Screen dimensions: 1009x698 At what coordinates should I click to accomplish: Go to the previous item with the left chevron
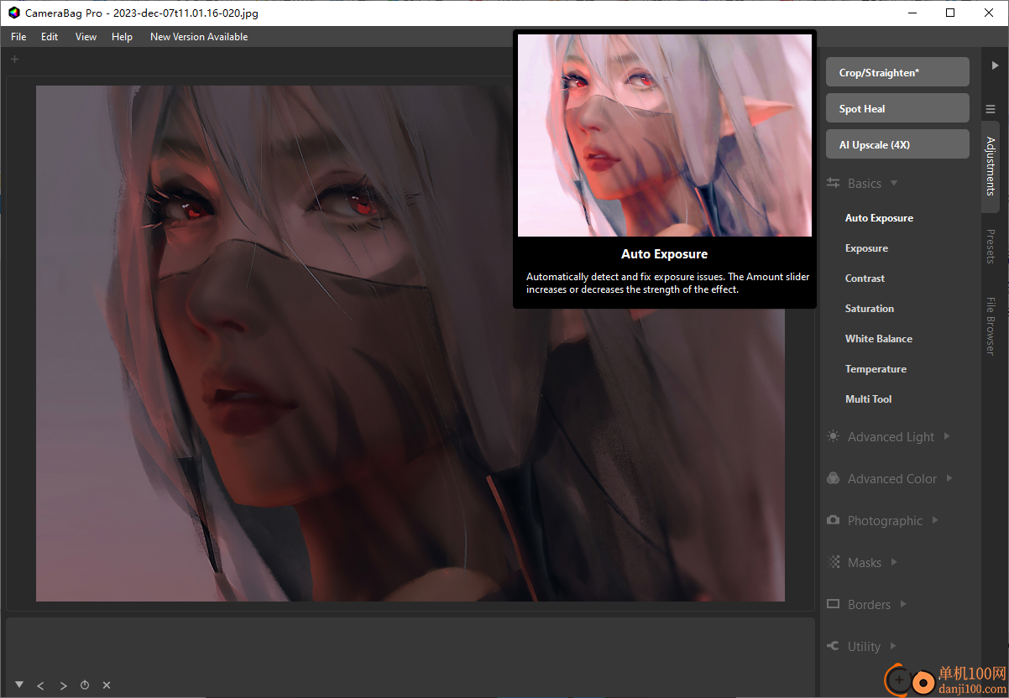pos(40,685)
